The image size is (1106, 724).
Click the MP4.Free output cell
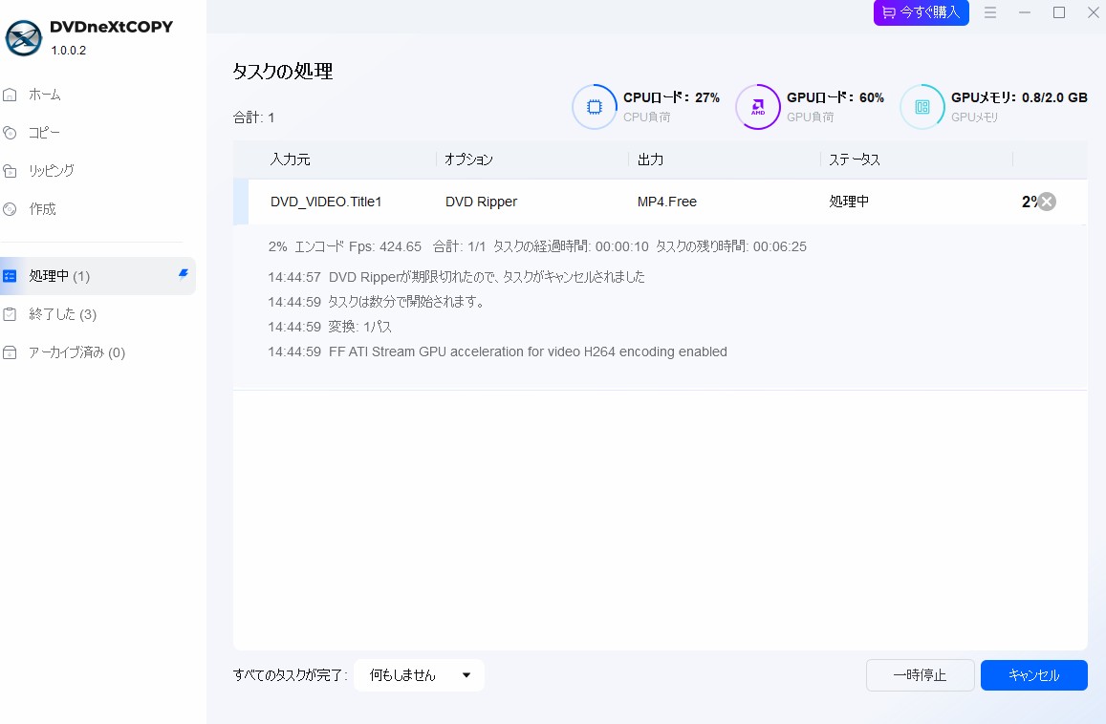666,202
